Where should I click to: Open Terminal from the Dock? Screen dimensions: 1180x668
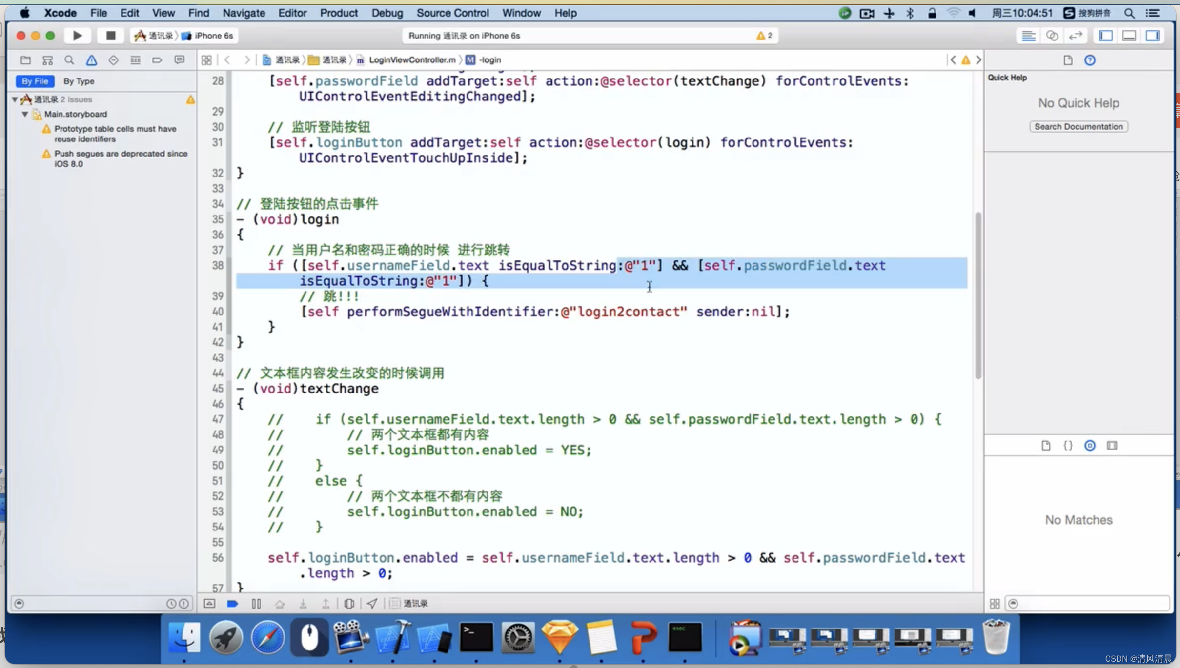point(476,637)
